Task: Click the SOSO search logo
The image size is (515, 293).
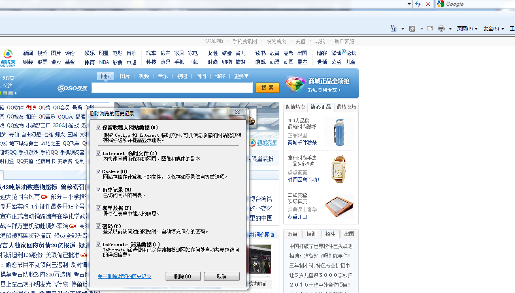Action: (x=72, y=88)
